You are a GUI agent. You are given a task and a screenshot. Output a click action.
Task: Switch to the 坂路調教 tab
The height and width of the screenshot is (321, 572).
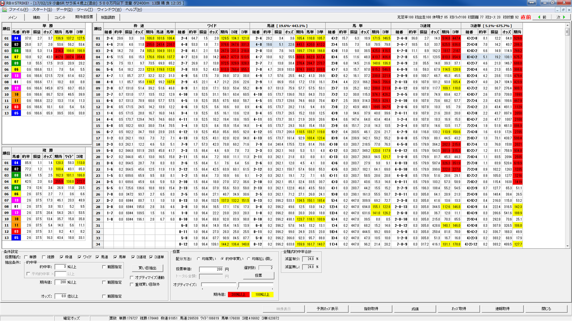click(108, 17)
